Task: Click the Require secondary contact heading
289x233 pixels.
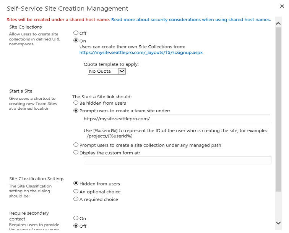Action: pos(29,216)
